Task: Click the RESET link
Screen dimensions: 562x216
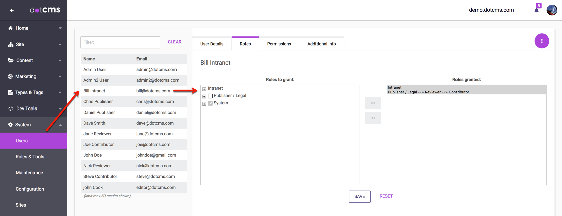Action: tap(386, 196)
